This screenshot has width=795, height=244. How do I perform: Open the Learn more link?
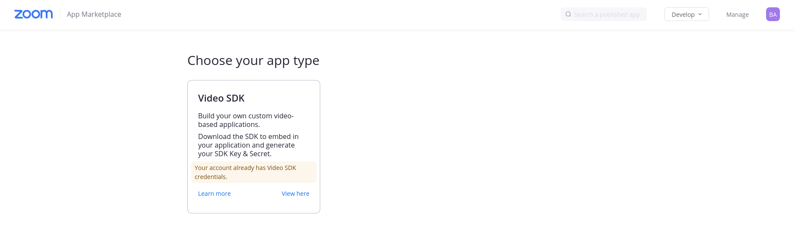point(215,194)
